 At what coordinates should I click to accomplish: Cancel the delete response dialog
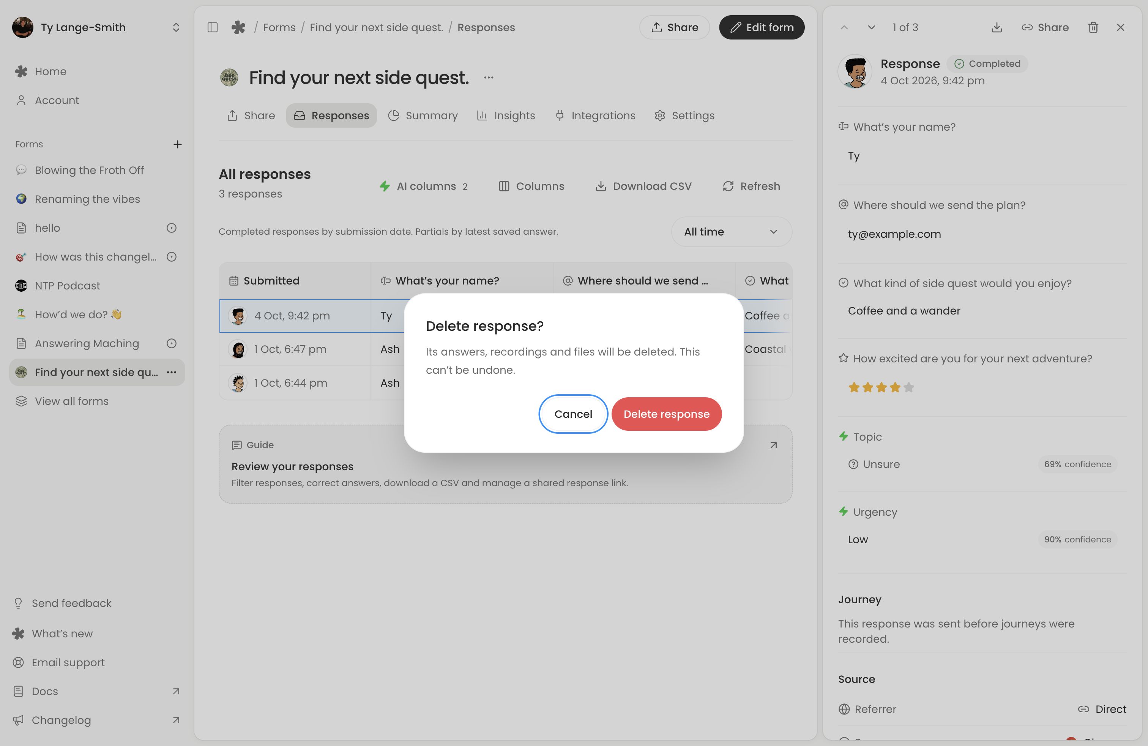(573, 414)
